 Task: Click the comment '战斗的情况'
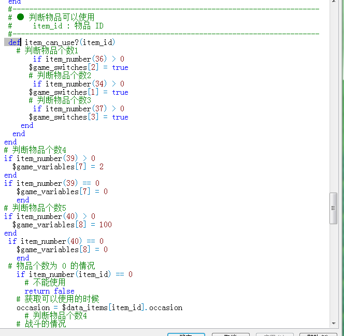(x=45, y=324)
